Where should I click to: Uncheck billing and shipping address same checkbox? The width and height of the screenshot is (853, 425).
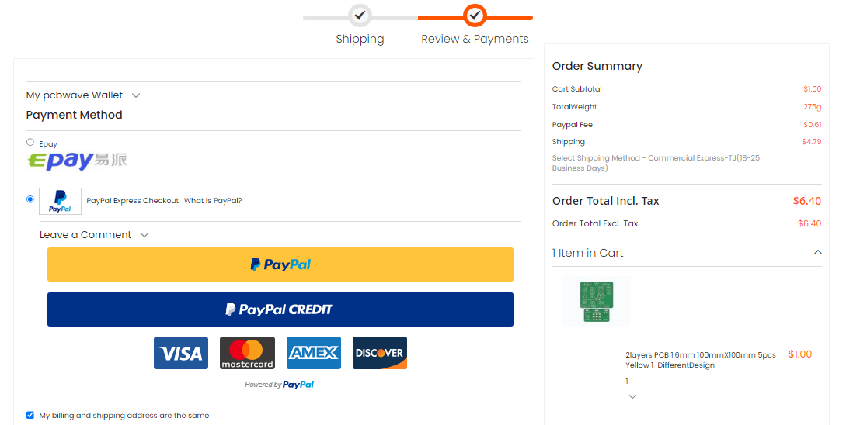pos(30,415)
